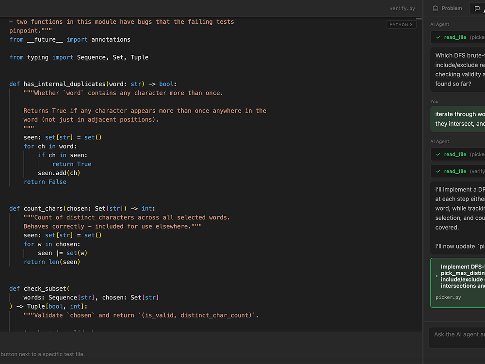Click 'Count of distinct characters' docstring line

point(127,217)
